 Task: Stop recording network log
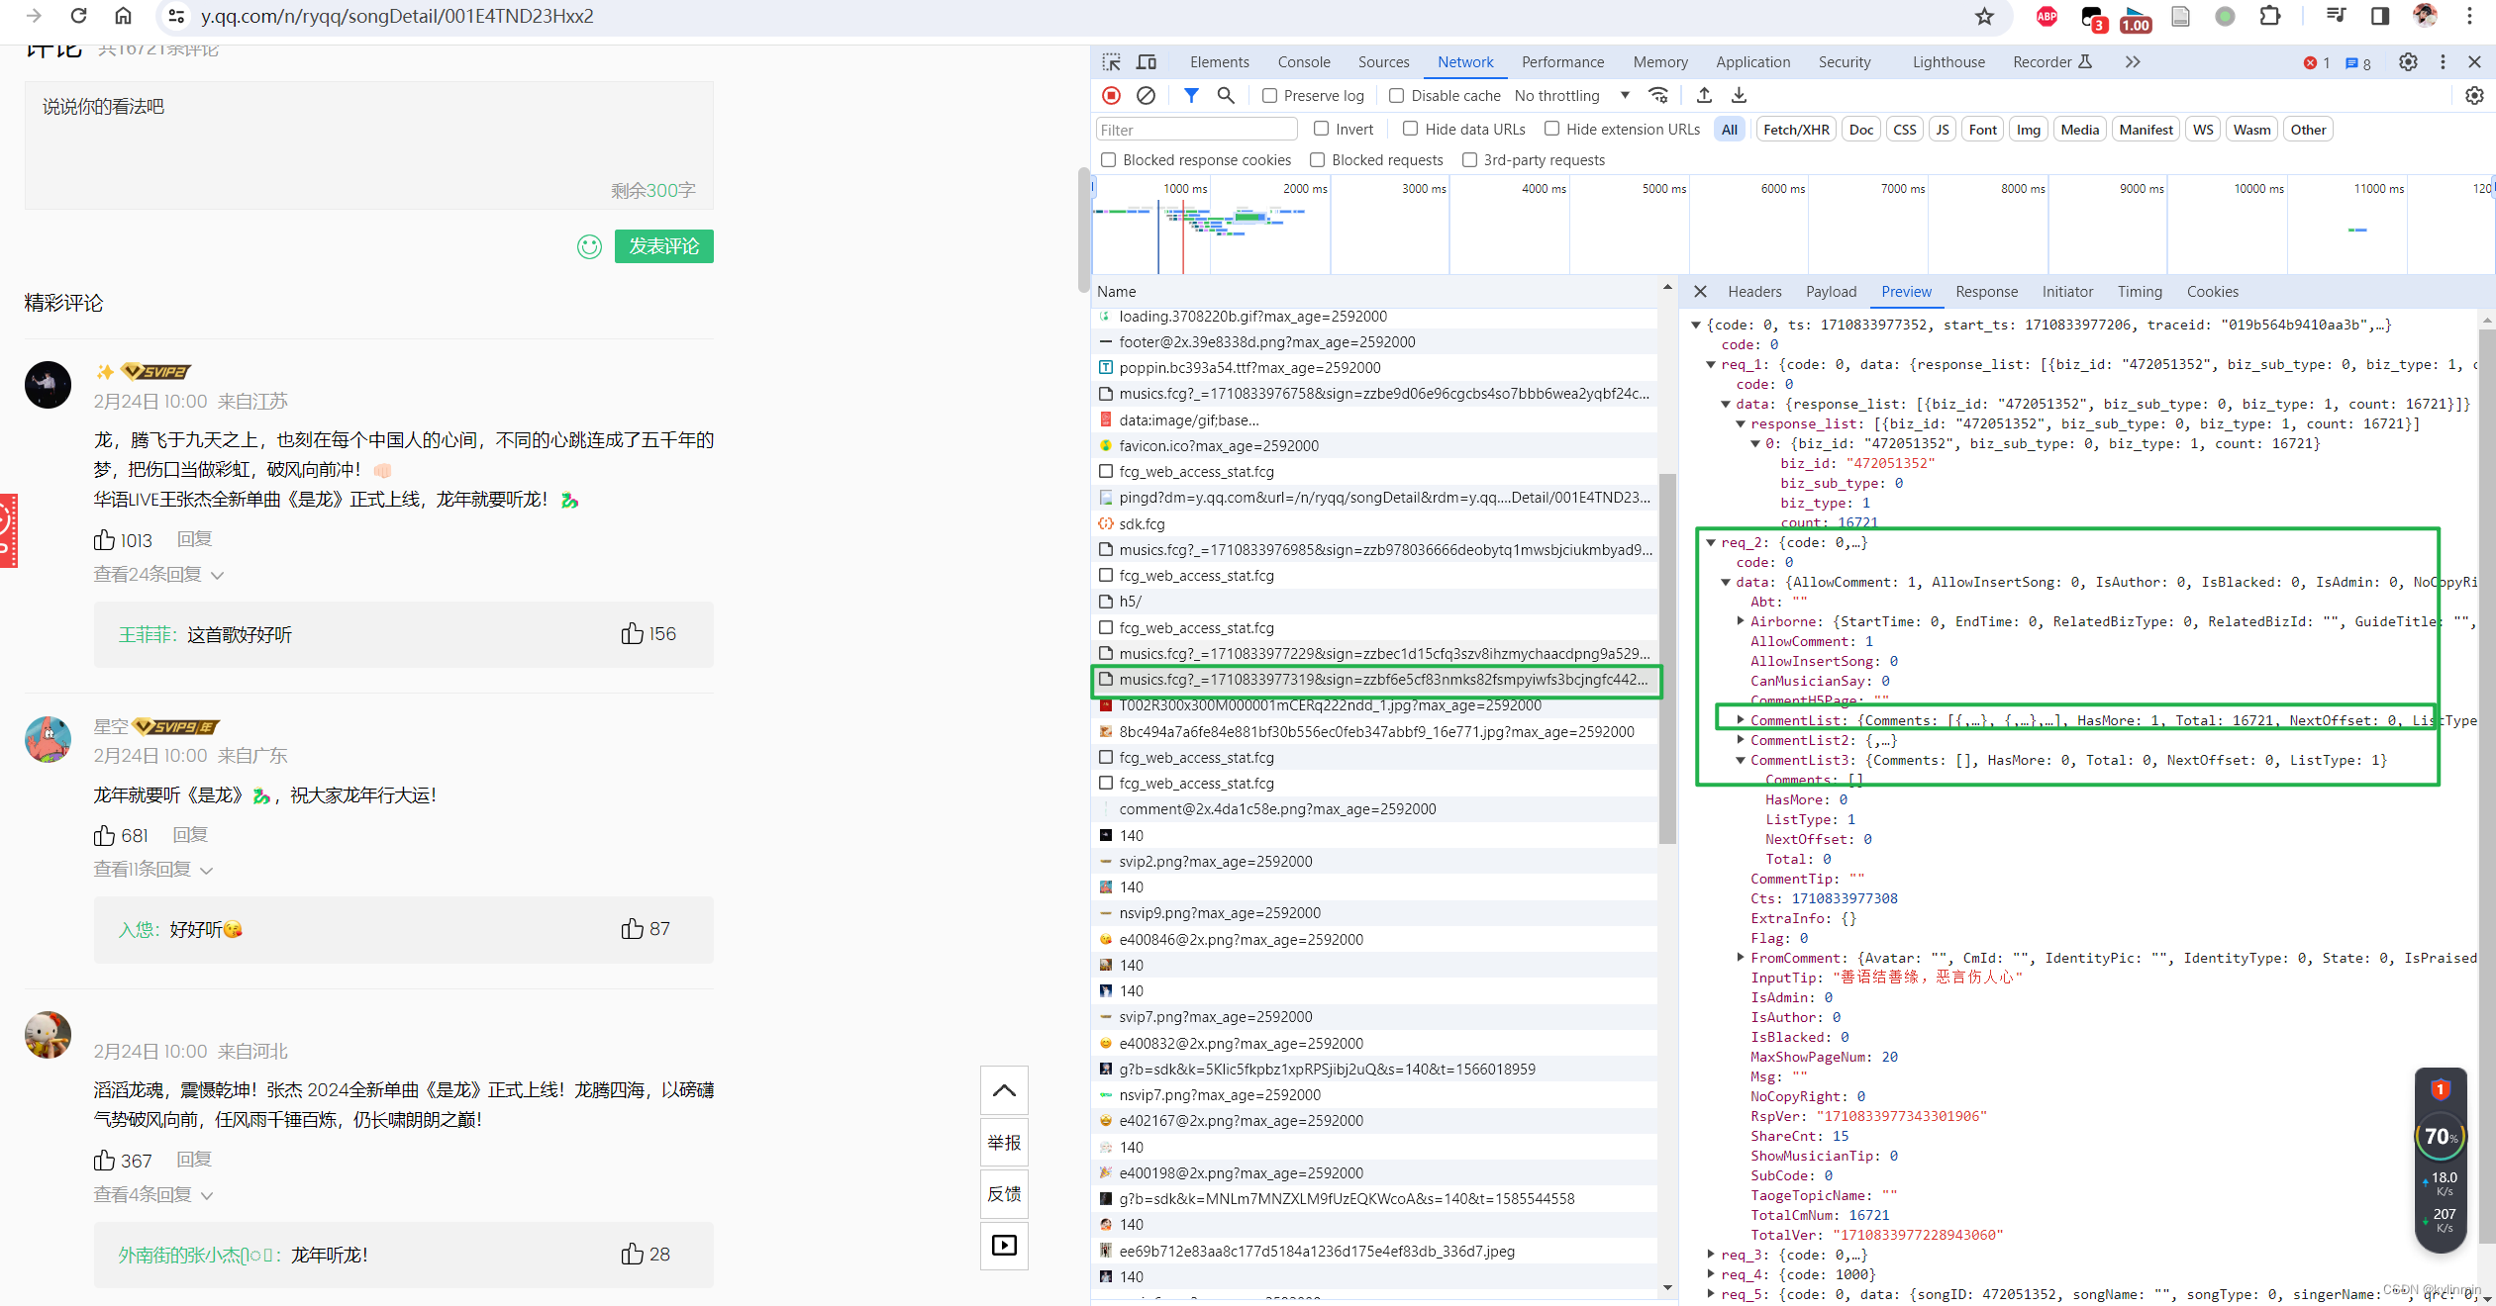tap(1112, 96)
